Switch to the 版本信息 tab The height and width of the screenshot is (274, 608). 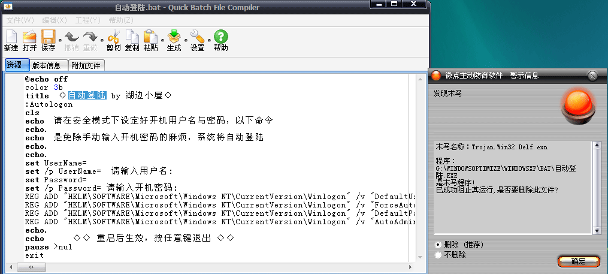pos(49,65)
